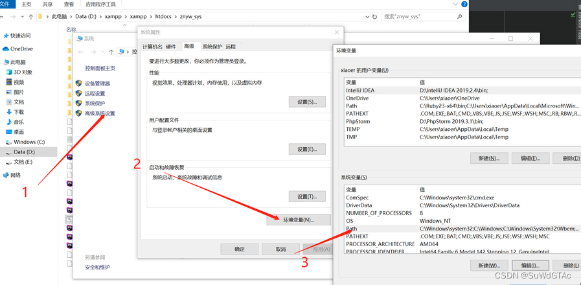Open 远程设置 link
This screenshot has width=581, height=285.
[x=95, y=94]
